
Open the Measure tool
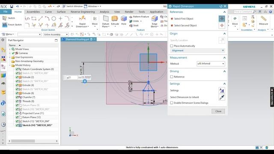click(264, 18)
